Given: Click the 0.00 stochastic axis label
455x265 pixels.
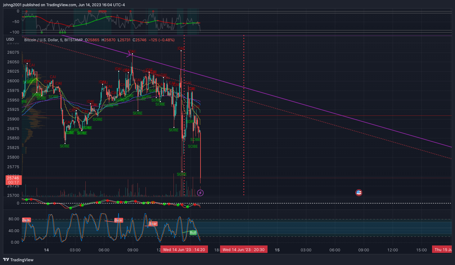Looking at the screenshot, I should pyautogui.click(x=15, y=242).
